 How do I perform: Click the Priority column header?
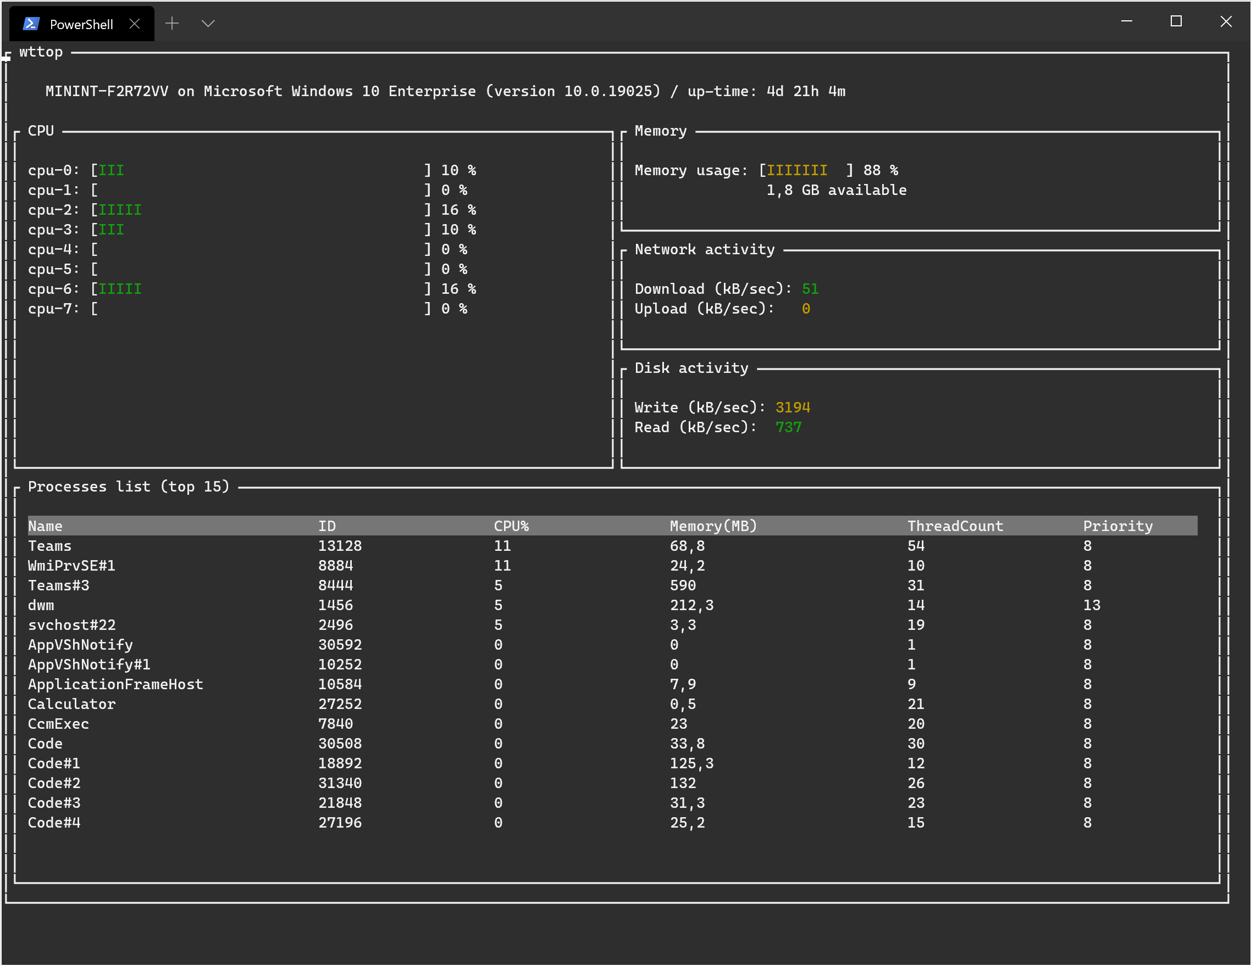click(1118, 526)
